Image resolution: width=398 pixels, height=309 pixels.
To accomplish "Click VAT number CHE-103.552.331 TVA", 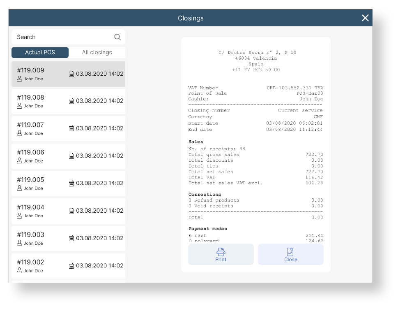I will (x=295, y=88).
